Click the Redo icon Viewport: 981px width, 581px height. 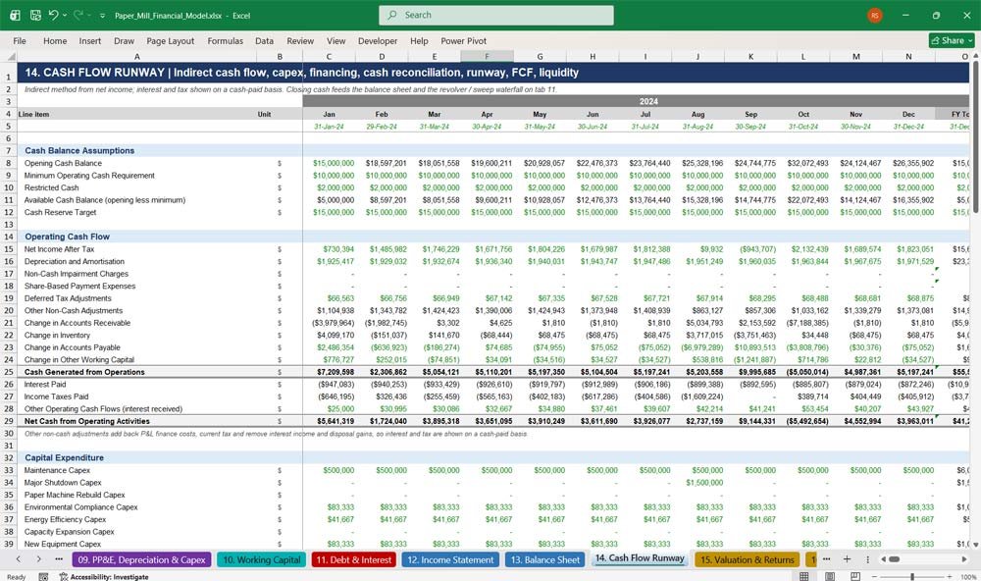(x=78, y=15)
